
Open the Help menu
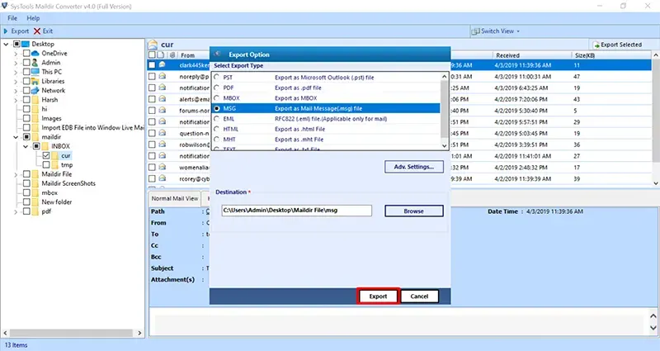pos(33,18)
